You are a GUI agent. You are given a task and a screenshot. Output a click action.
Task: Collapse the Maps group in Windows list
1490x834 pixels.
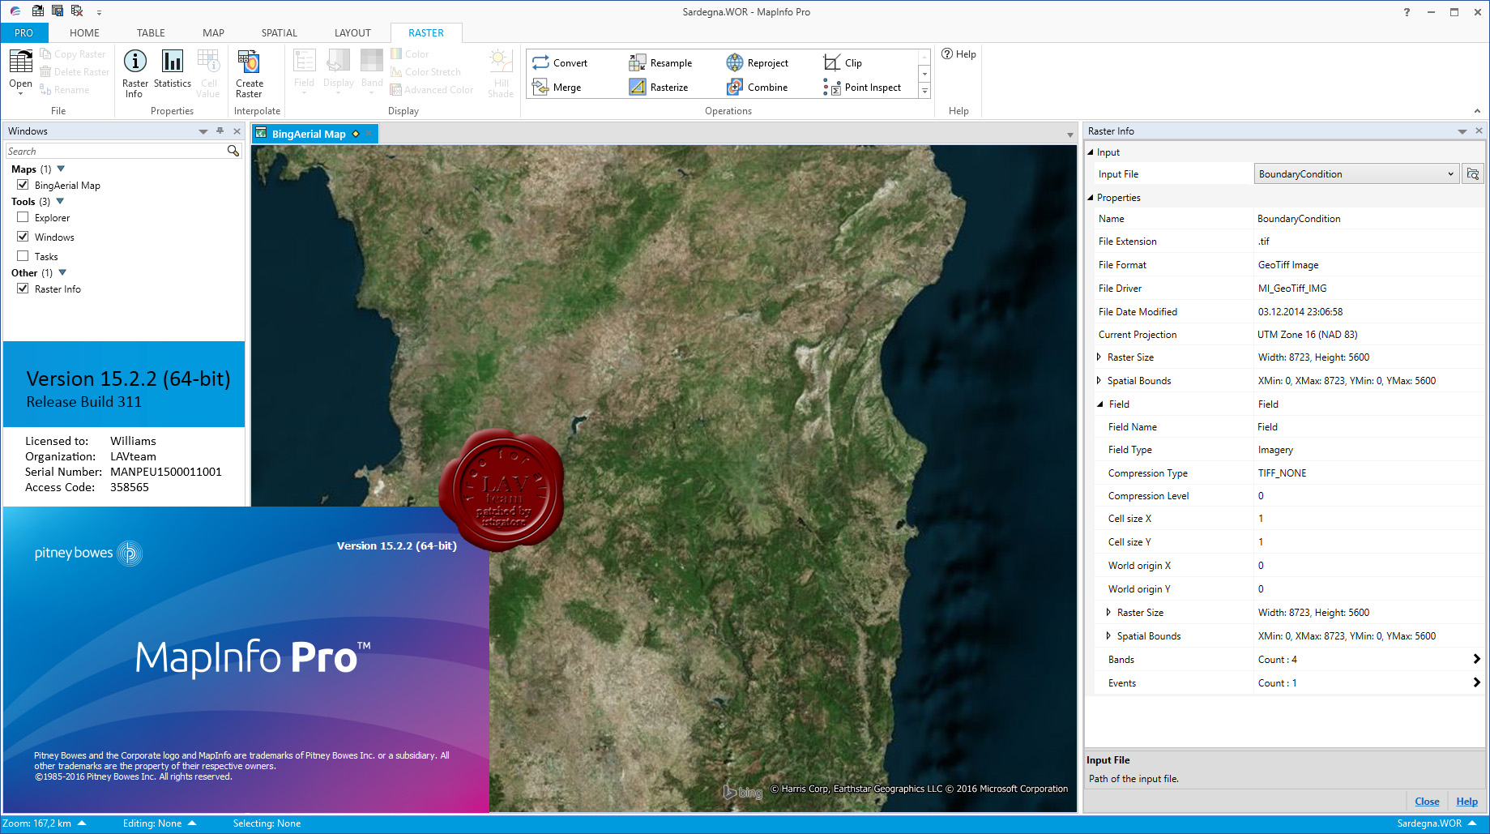[61, 169]
